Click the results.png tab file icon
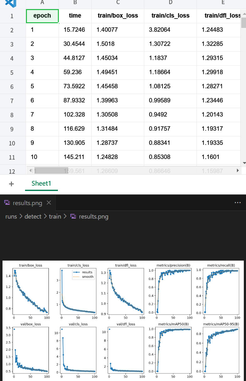 7,203
